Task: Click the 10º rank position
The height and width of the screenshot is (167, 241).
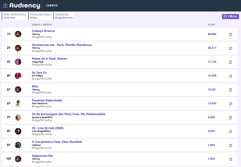Action: pos(9,159)
